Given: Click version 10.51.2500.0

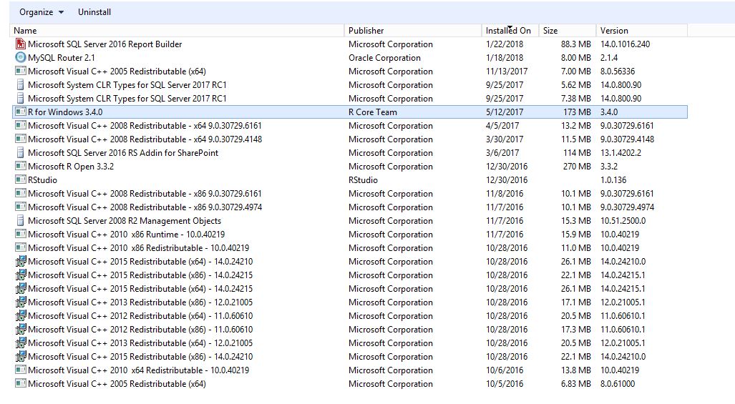Looking at the screenshot, I should [623, 220].
